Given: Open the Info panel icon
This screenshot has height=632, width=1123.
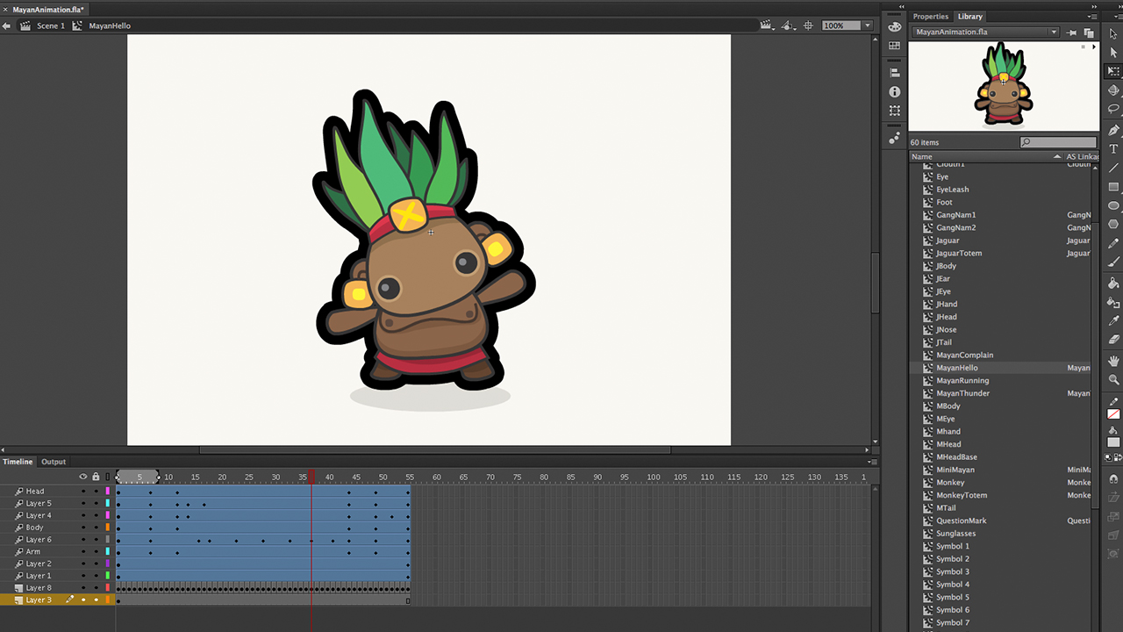Looking at the screenshot, I should click(894, 91).
